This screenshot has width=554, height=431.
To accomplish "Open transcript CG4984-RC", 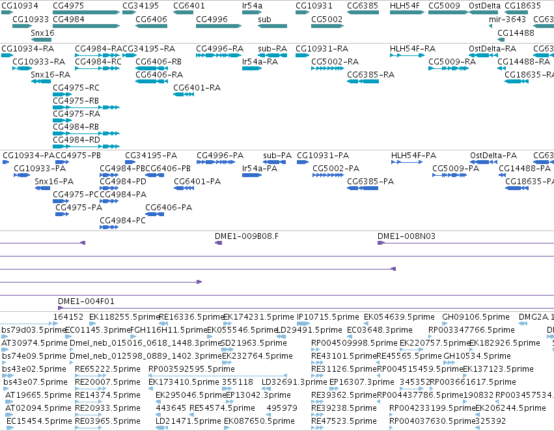I will point(98,61).
